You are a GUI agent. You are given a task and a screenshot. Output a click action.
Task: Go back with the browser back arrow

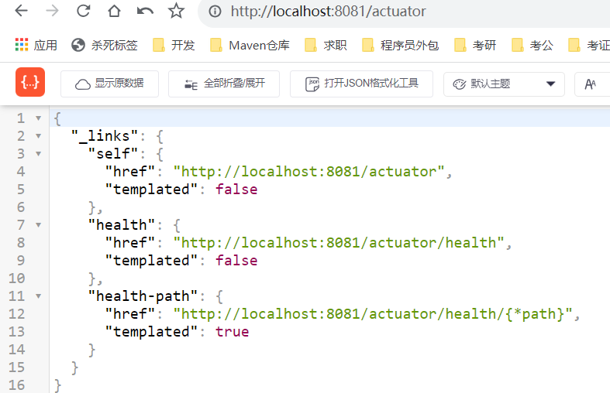22,11
